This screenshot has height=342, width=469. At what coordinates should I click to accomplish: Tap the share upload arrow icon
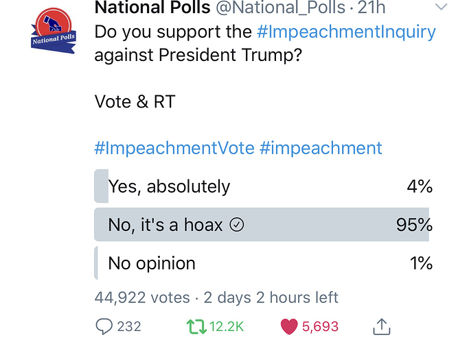tap(382, 326)
